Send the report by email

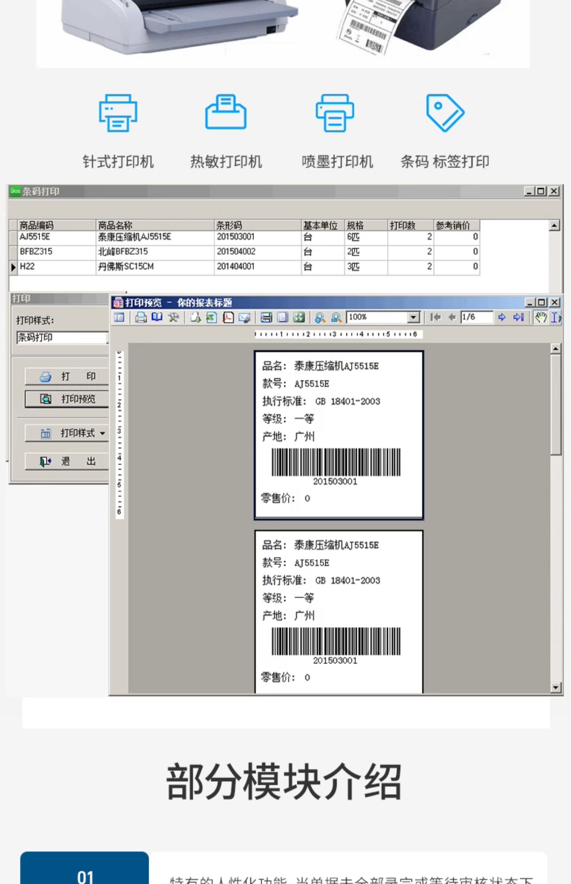244,317
